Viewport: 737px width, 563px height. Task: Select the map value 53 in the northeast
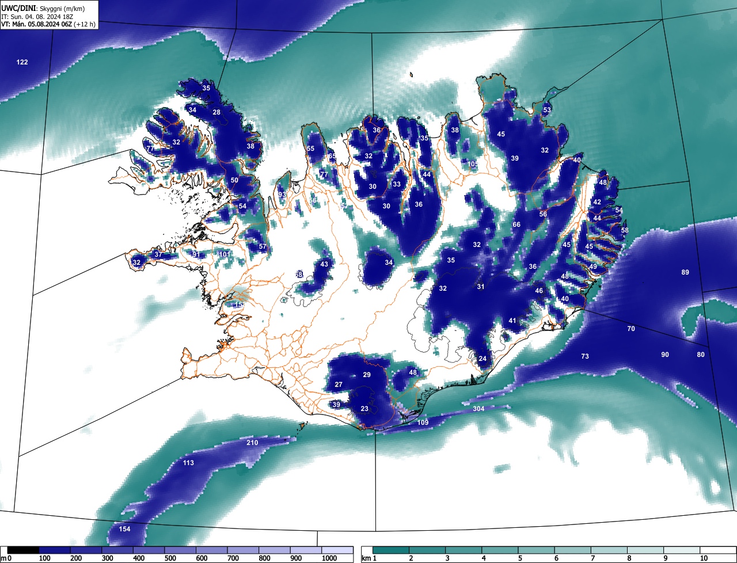(547, 110)
